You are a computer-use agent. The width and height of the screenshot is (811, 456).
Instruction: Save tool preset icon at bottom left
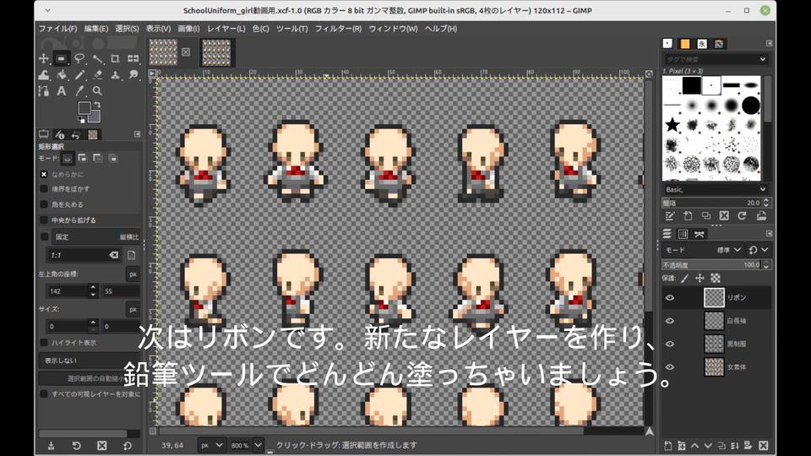(51, 446)
